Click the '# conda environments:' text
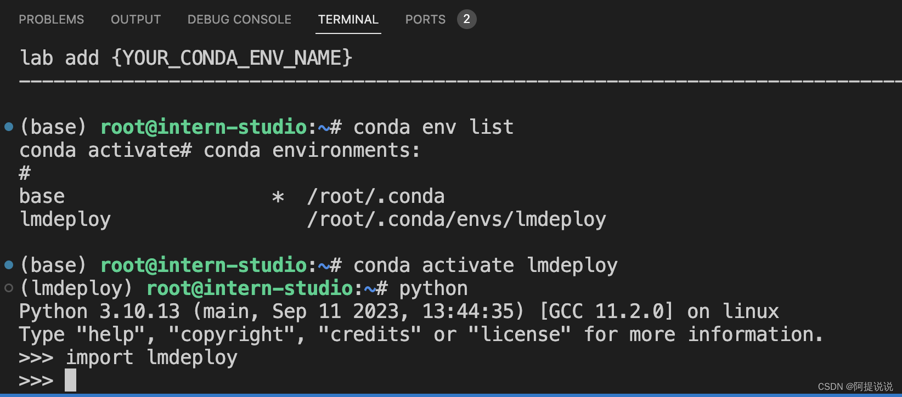 [x=301, y=150]
